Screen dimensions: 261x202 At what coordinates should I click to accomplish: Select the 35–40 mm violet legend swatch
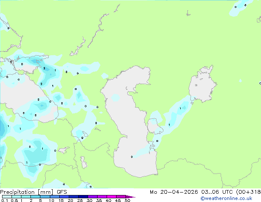102,197
